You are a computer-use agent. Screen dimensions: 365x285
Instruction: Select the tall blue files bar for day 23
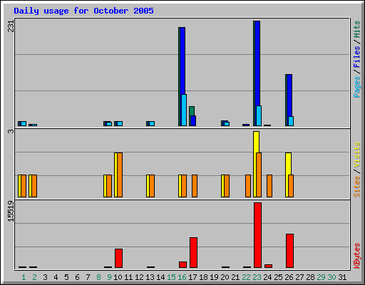tap(257, 63)
